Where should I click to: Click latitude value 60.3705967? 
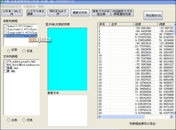166,89
